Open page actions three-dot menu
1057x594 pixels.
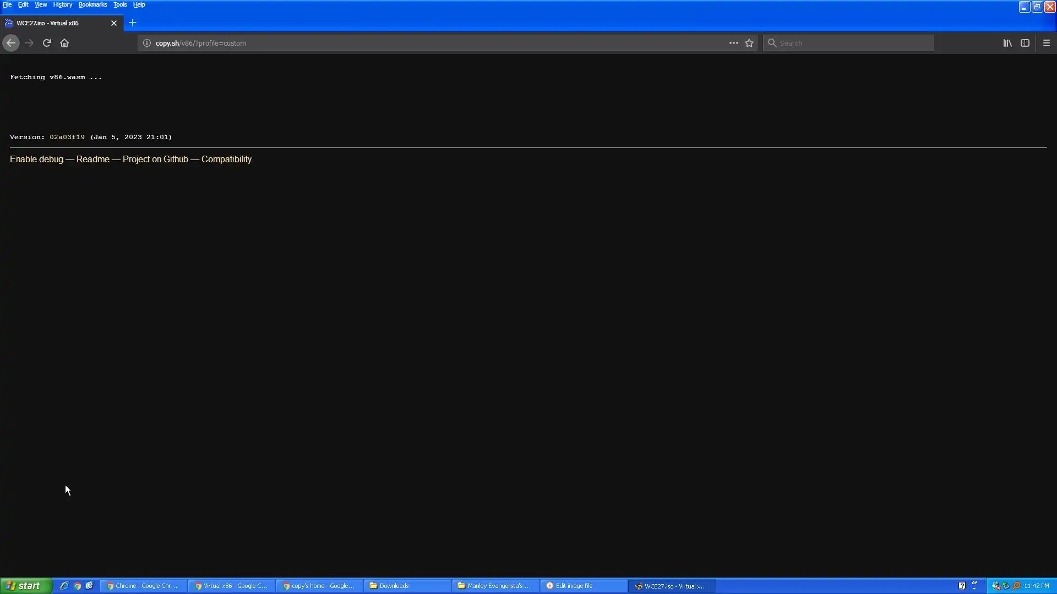click(x=733, y=43)
